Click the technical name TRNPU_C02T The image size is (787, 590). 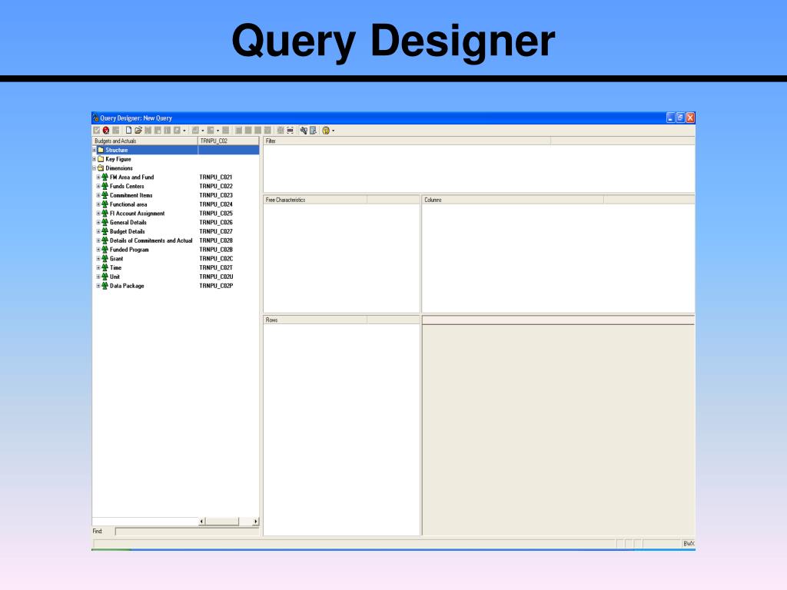coord(216,267)
